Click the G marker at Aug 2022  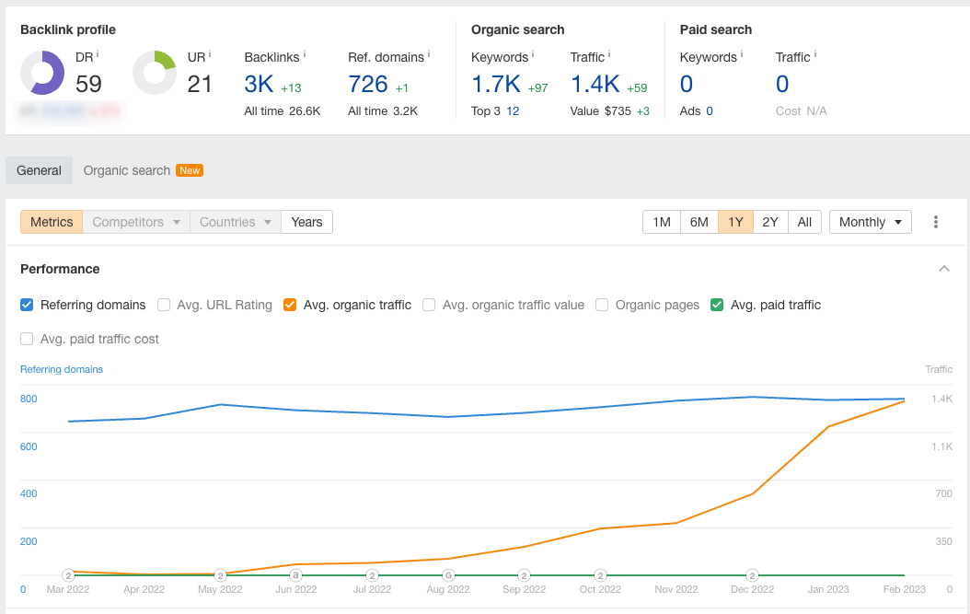pyautogui.click(x=448, y=575)
